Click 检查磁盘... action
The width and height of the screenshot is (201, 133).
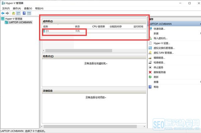[x=159, y=63]
